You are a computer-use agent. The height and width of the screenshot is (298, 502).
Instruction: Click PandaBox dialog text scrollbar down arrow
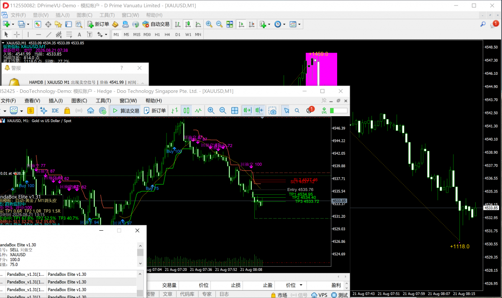141,264
